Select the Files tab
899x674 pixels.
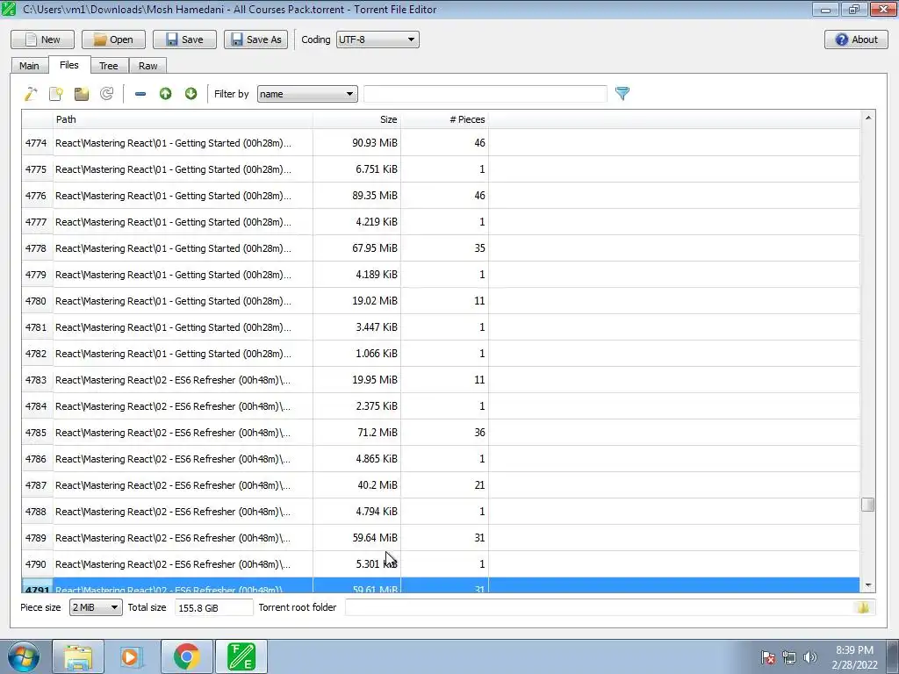tap(68, 65)
